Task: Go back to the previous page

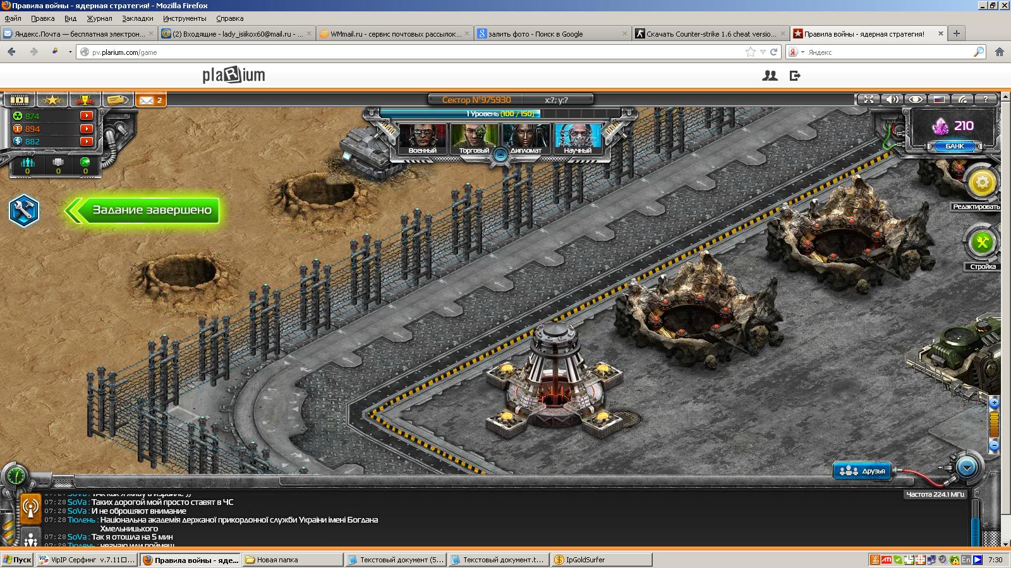Action: click(12, 52)
